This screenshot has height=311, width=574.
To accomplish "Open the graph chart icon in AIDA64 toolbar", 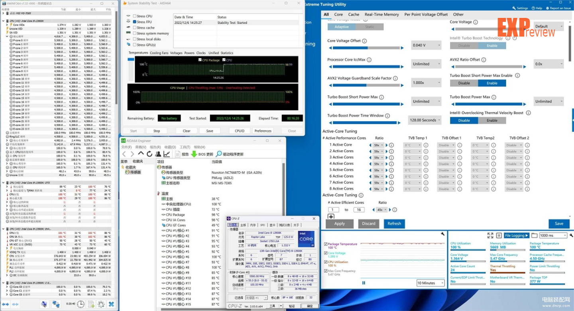I will point(167,154).
